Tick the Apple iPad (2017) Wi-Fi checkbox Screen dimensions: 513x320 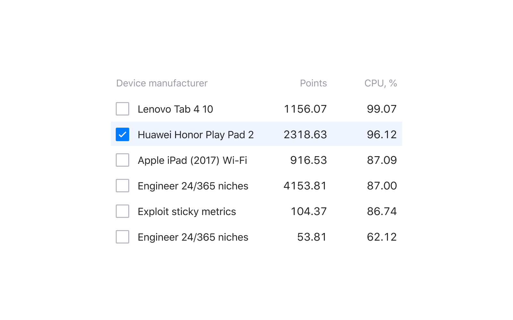pyautogui.click(x=122, y=160)
